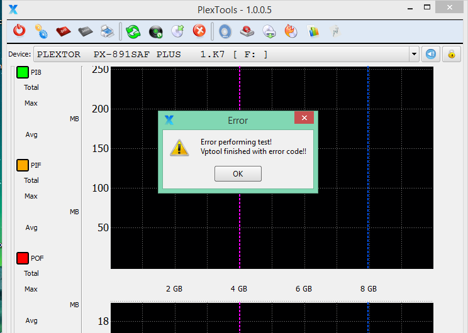Open the colorful bar chart icon
Viewport: 468px width, 333px height.
coord(313,31)
